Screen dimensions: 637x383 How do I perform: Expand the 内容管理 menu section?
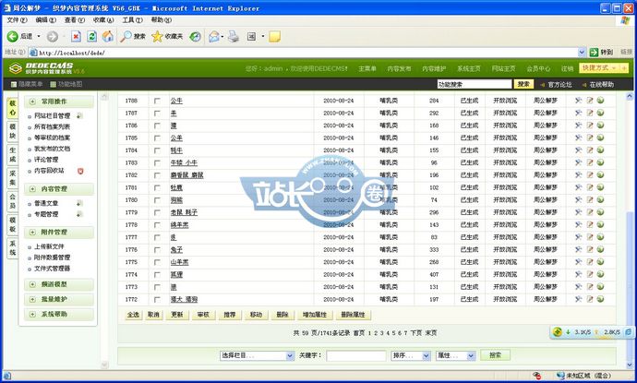59,189
